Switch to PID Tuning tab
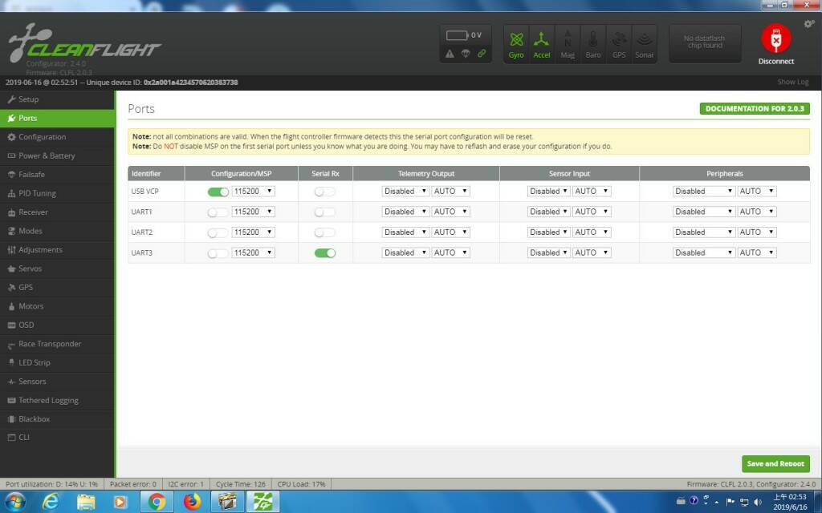 pyautogui.click(x=57, y=193)
